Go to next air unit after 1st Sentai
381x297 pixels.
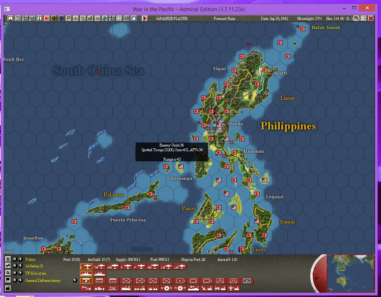click(21, 266)
